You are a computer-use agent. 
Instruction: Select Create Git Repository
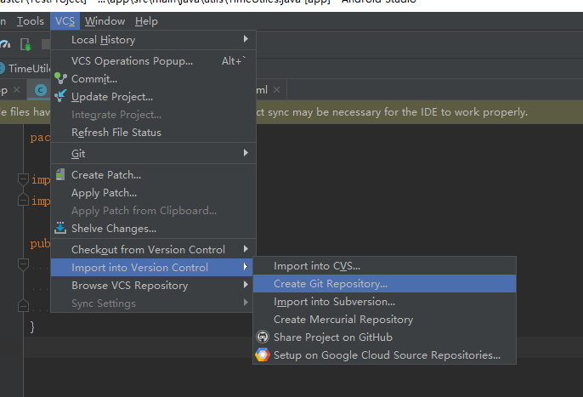(384, 284)
